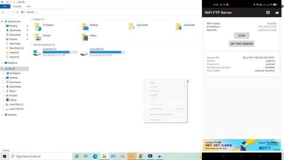Open Task View icon on taskbar

pos(86,156)
